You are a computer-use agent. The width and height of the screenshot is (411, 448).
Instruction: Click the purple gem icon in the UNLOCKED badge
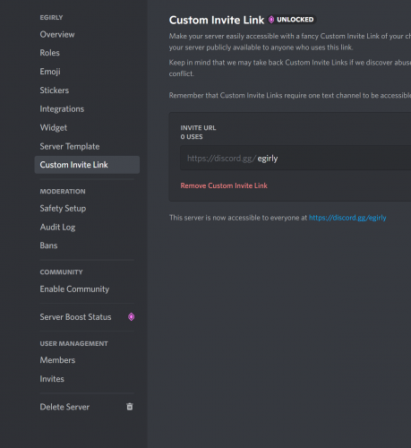tap(271, 20)
